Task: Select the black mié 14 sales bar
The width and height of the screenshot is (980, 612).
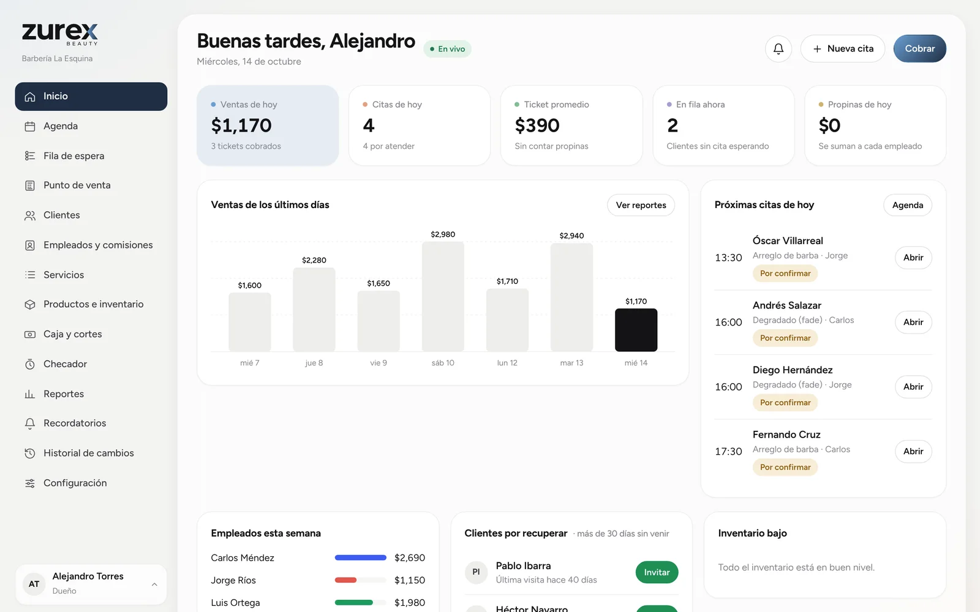Action: 636,330
